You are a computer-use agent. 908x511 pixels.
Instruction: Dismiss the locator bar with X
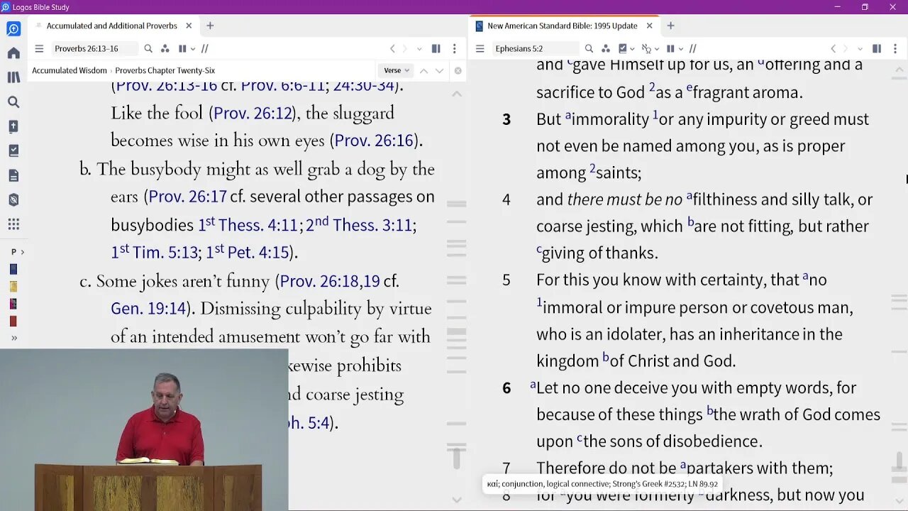(x=458, y=70)
